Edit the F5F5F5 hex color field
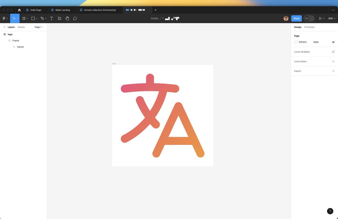The width and height of the screenshot is (338, 219). click(303, 42)
